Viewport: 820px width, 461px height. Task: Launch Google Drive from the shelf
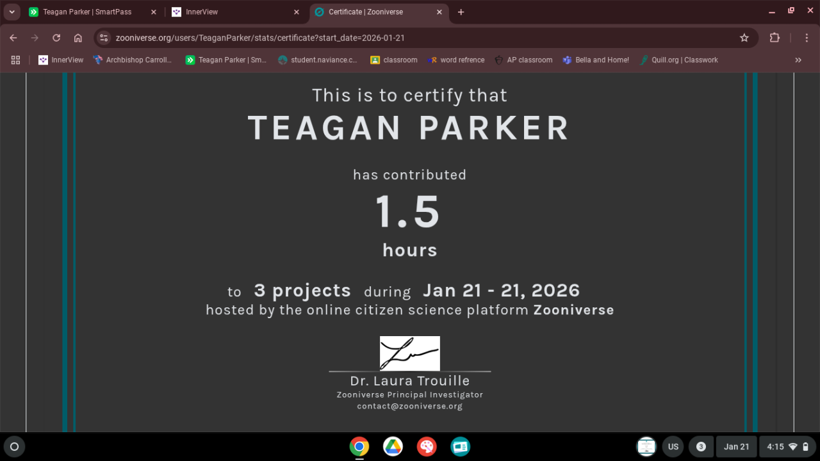tap(393, 446)
